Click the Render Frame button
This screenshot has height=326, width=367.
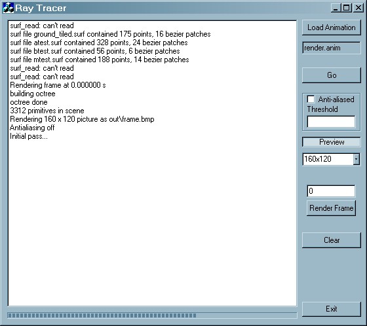pyautogui.click(x=331, y=208)
